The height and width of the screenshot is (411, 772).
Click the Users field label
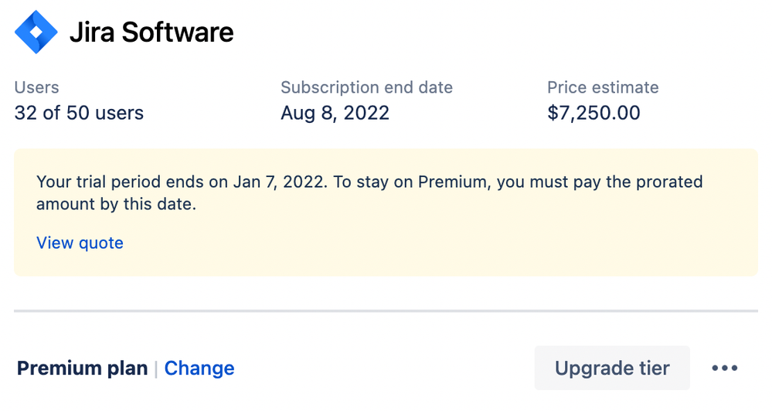point(36,87)
